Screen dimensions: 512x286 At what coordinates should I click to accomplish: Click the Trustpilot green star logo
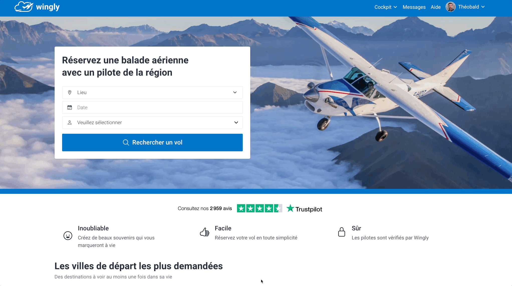point(290,208)
